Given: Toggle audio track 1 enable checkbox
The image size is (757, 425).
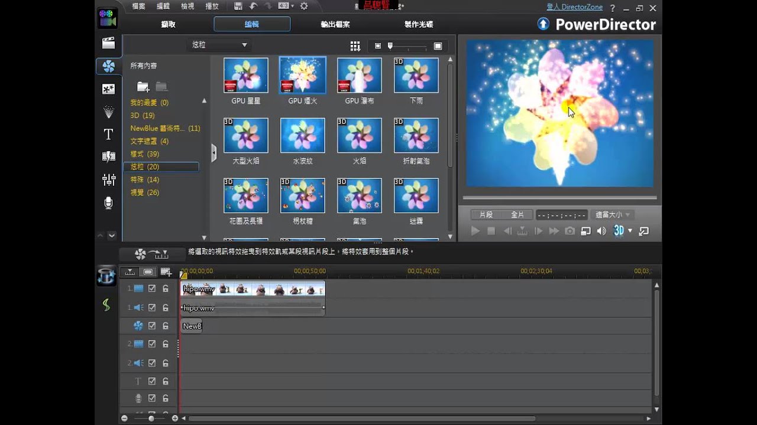Looking at the screenshot, I should 152,308.
